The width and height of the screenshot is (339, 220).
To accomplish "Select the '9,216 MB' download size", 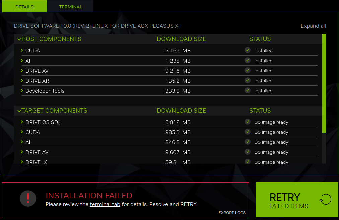I will tap(178, 71).
